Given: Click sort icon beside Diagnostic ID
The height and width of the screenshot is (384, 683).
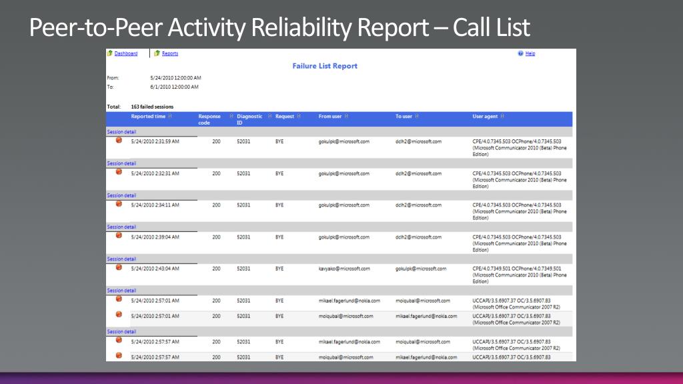Looking at the screenshot, I should pyautogui.click(x=269, y=116).
